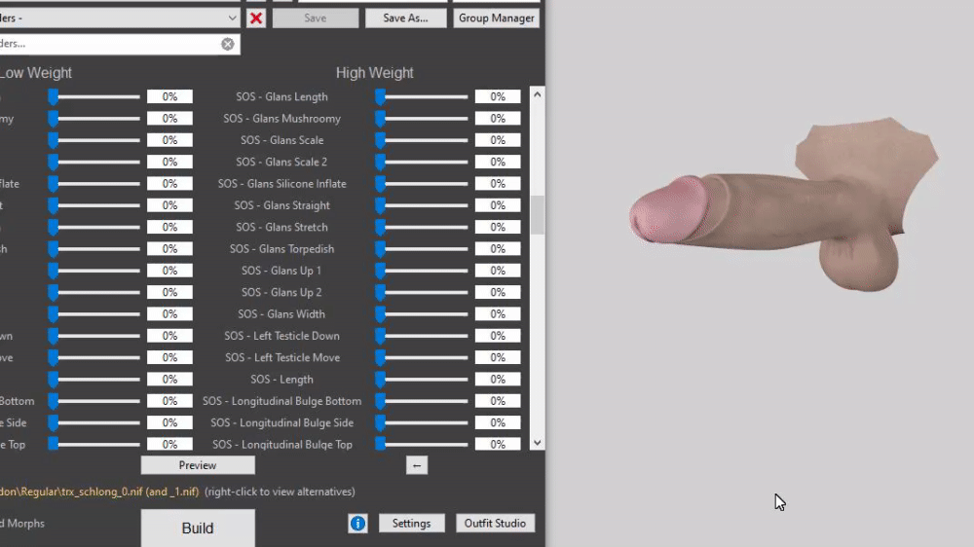Open the Group Manager
Image resolution: width=974 pixels, height=547 pixels.
tap(497, 18)
